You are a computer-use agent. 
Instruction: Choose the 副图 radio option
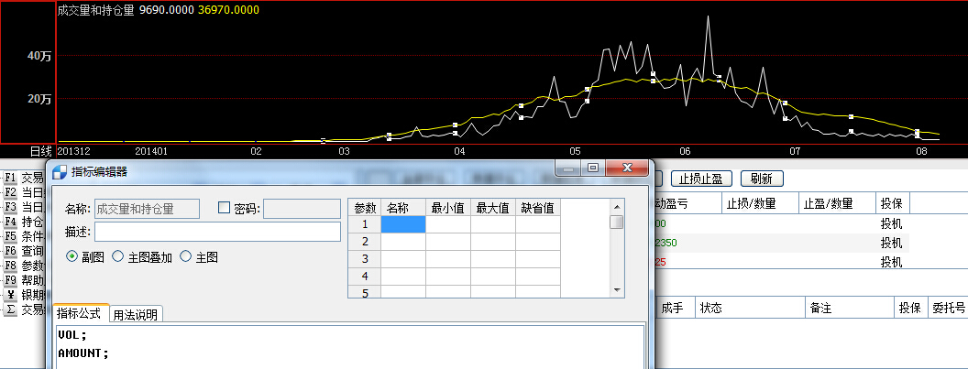pos(72,257)
